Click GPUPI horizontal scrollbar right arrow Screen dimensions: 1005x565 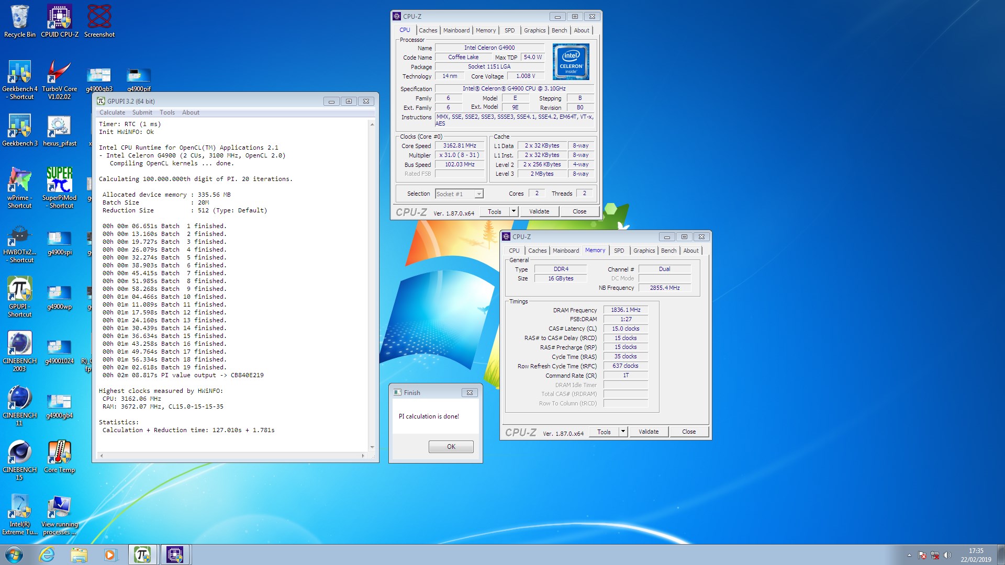tap(363, 456)
